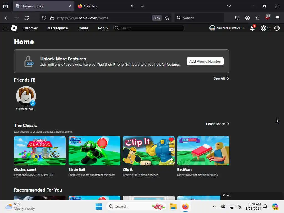
Task: Open the clock showing 8:28 AM
Action: click(253, 206)
